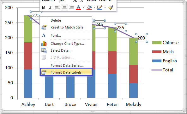Align text left in mini toolbar

coord(57,8)
